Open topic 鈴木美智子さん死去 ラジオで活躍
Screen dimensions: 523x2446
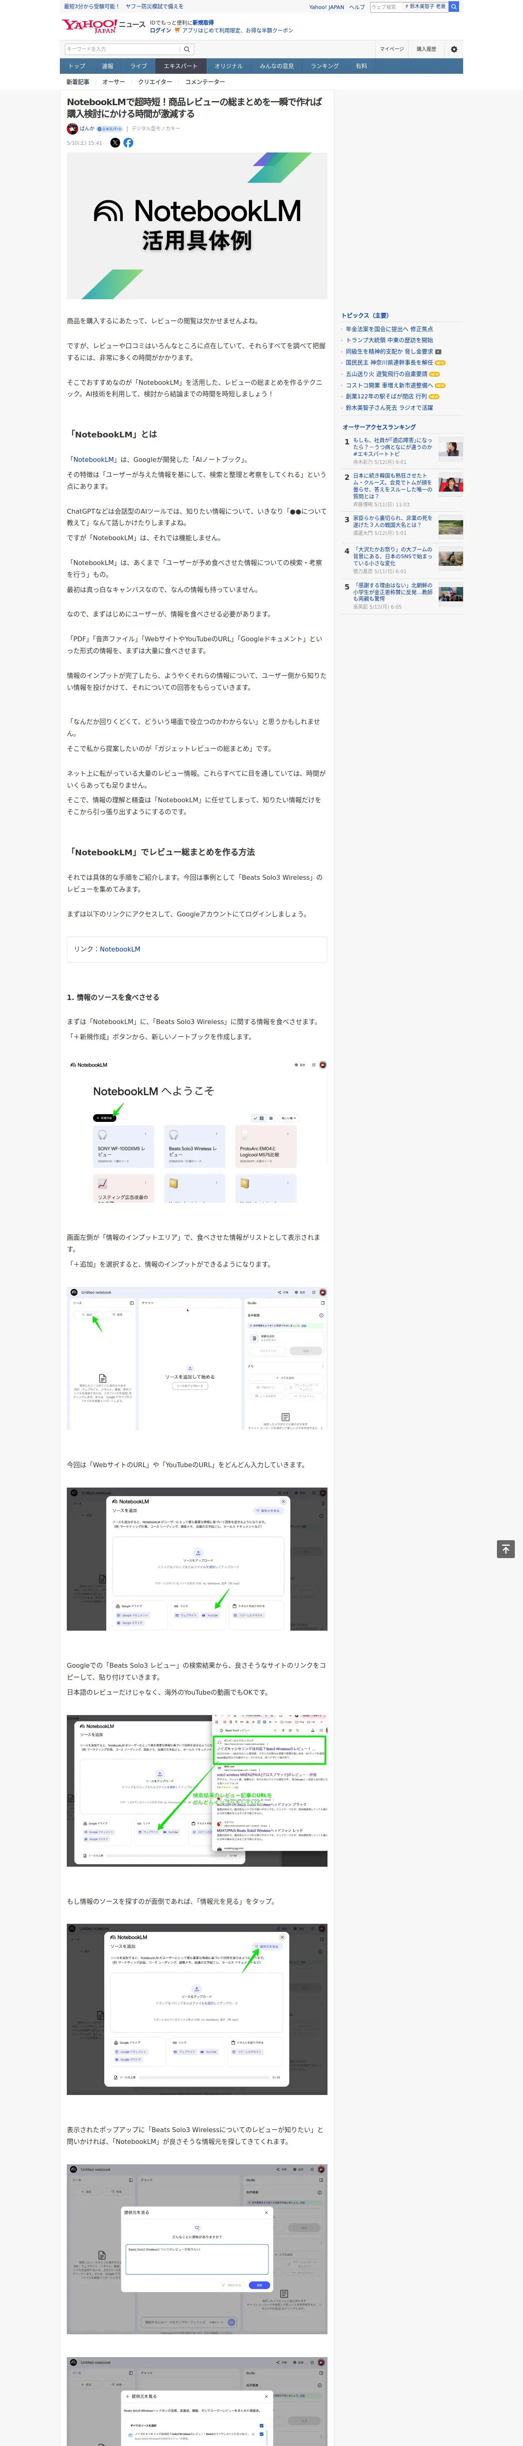pyautogui.click(x=389, y=408)
